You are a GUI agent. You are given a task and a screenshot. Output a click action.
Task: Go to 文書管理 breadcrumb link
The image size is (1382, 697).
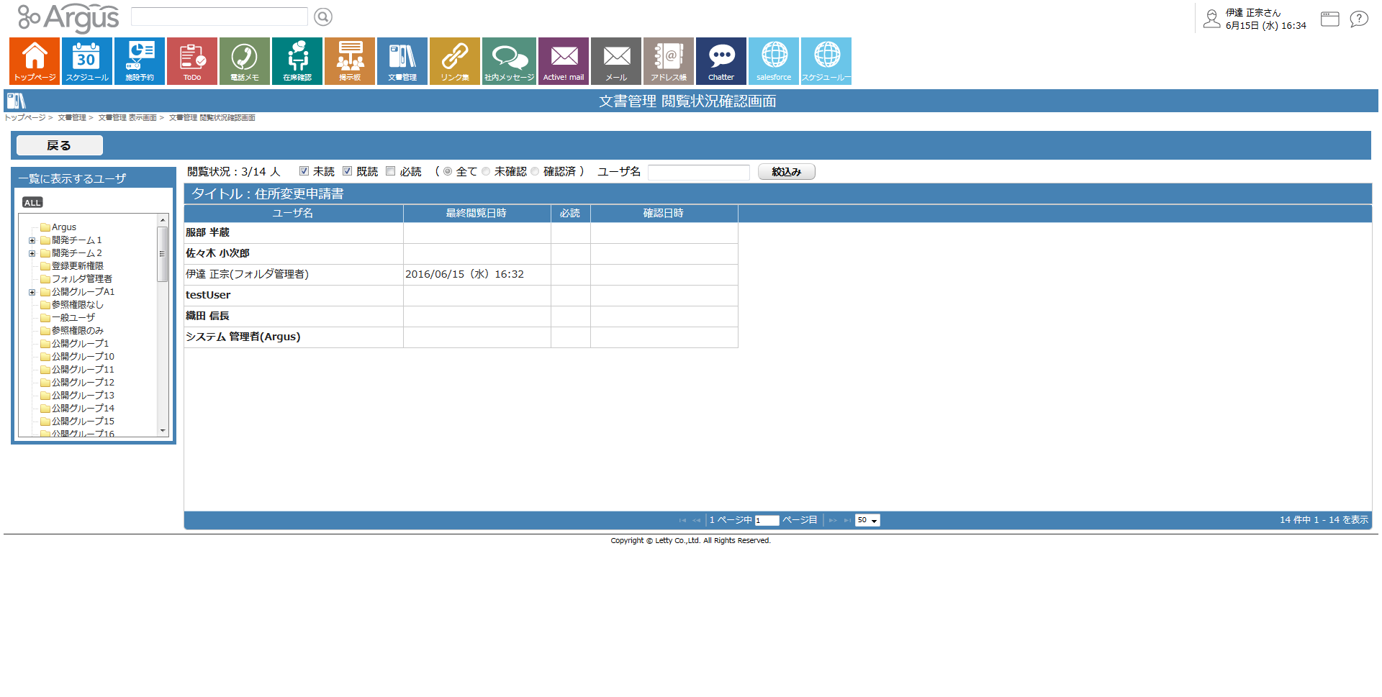(72, 118)
